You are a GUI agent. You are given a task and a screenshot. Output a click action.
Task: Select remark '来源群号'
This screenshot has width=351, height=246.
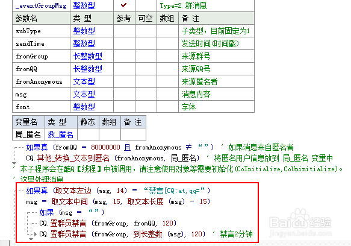[196, 56]
